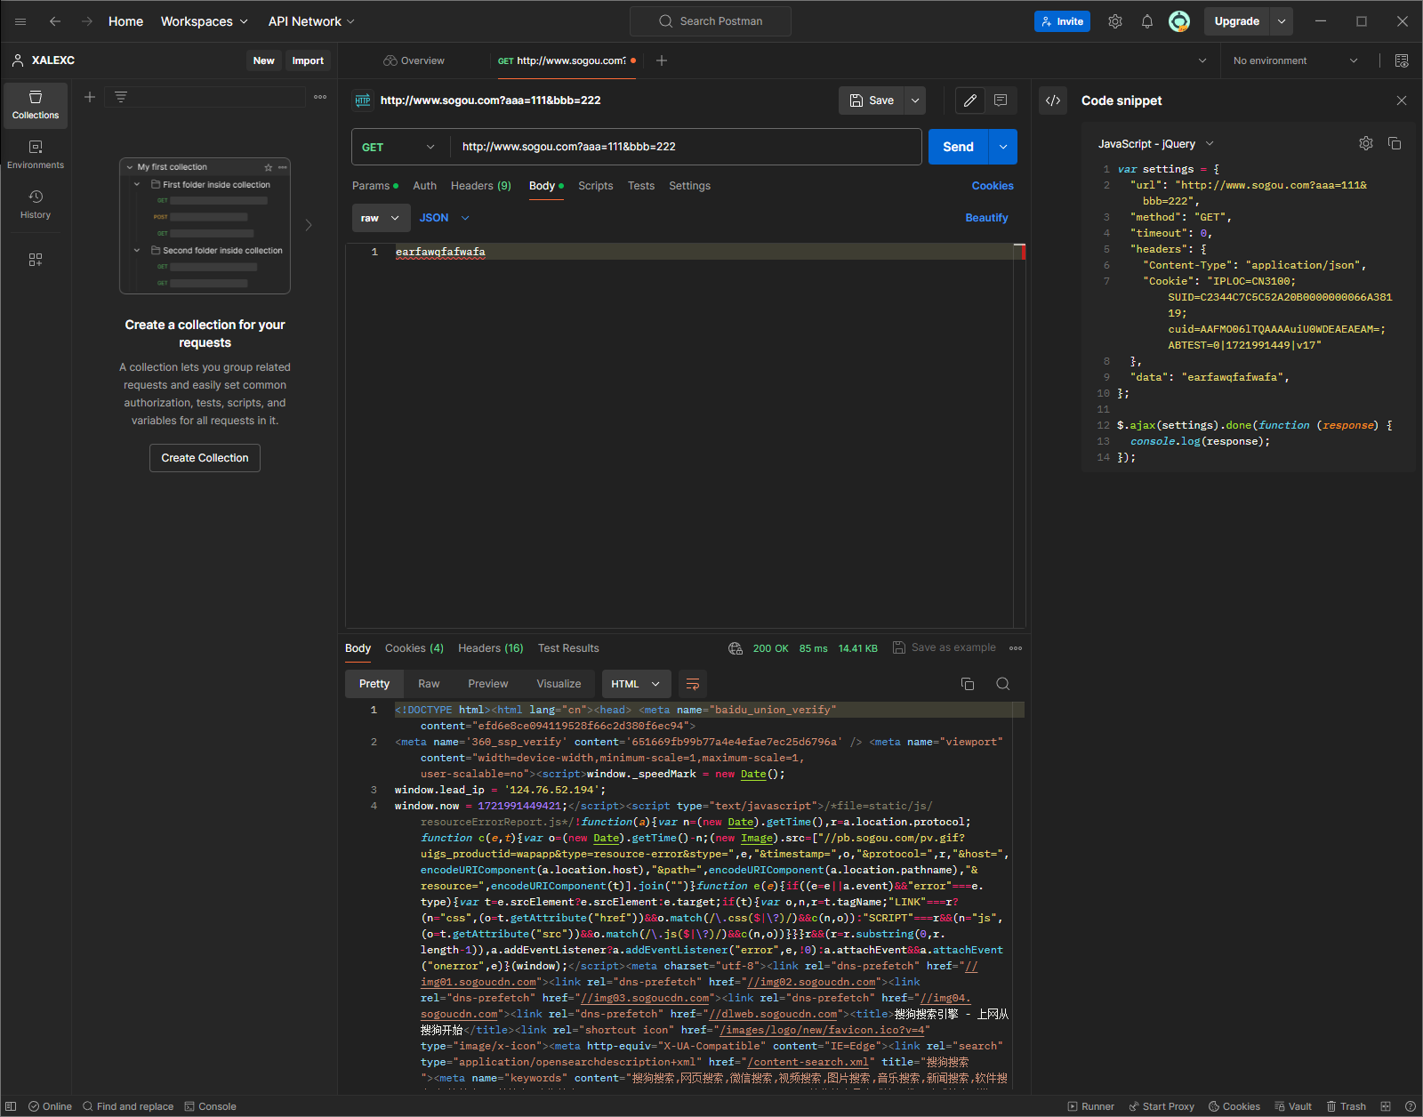Go forward with the right arrow
The height and width of the screenshot is (1117, 1423).
[87, 21]
